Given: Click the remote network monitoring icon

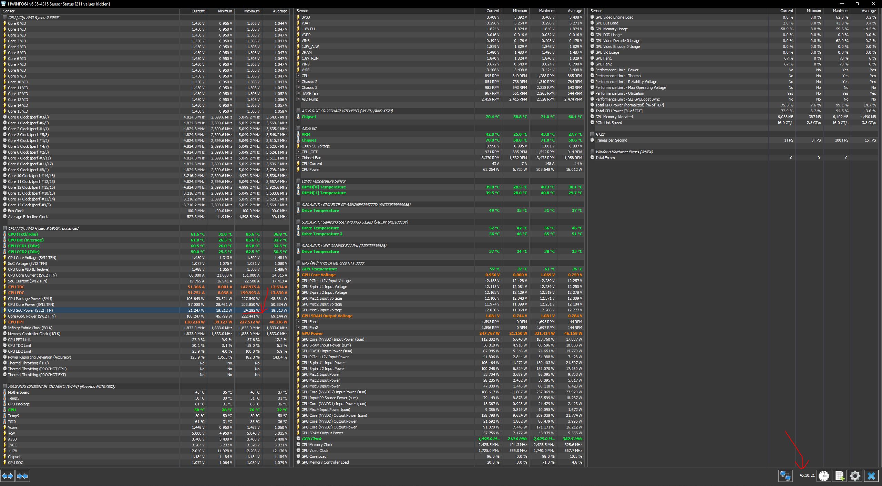Looking at the screenshot, I should click(x=785, y=476).
